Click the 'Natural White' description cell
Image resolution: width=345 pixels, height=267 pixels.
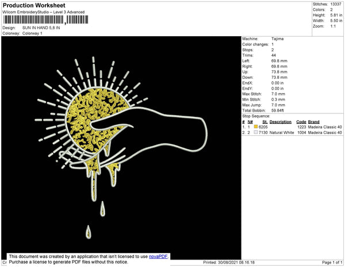point(282,132)
